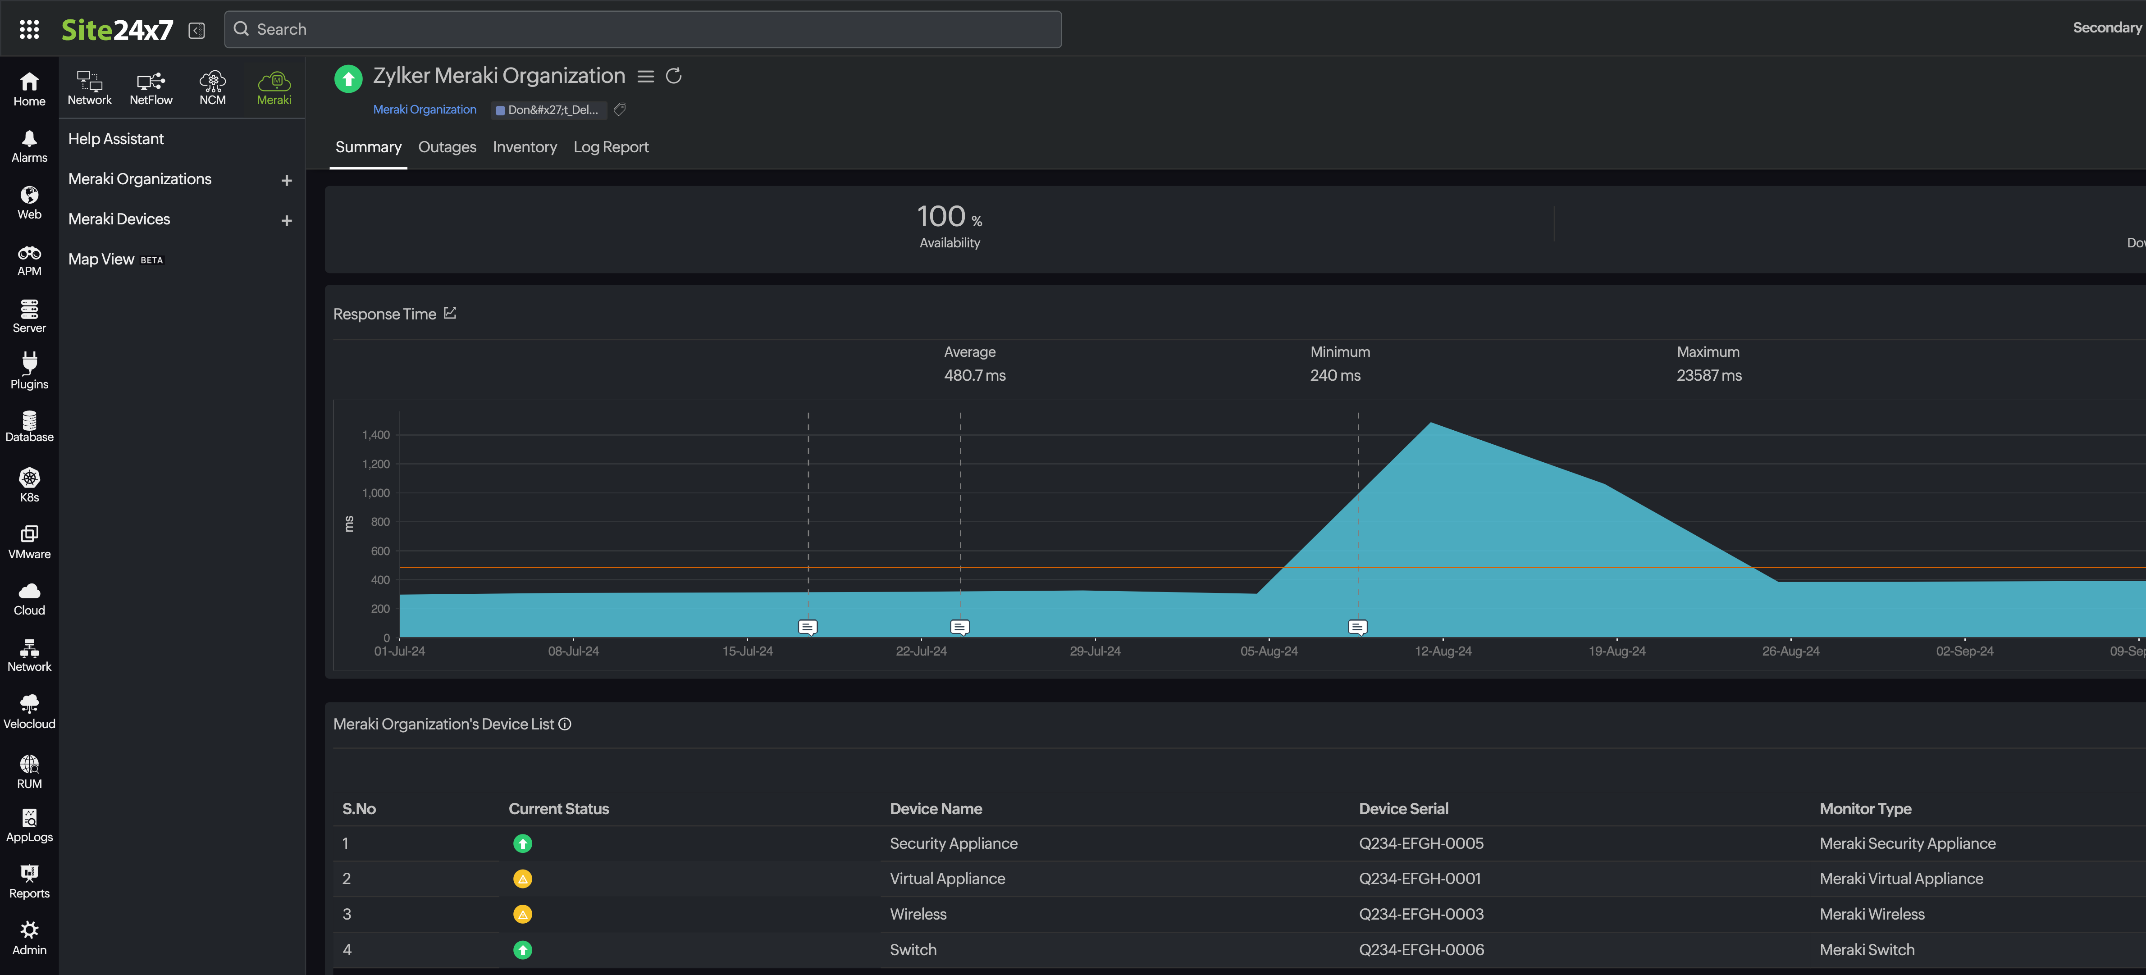Viewport: 2146px width, 975px height.
Task: Open the Network module at top bar
Action: (89, 87)
